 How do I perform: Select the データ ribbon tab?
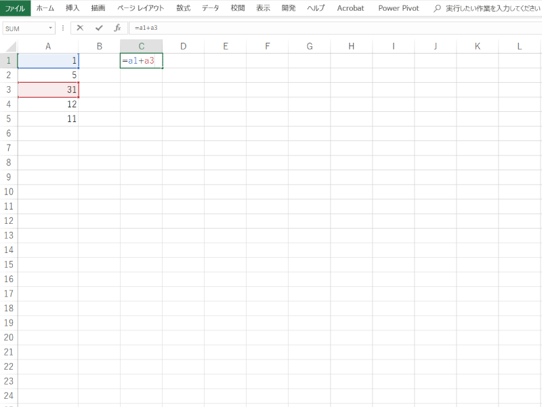[x=210, y=8]
